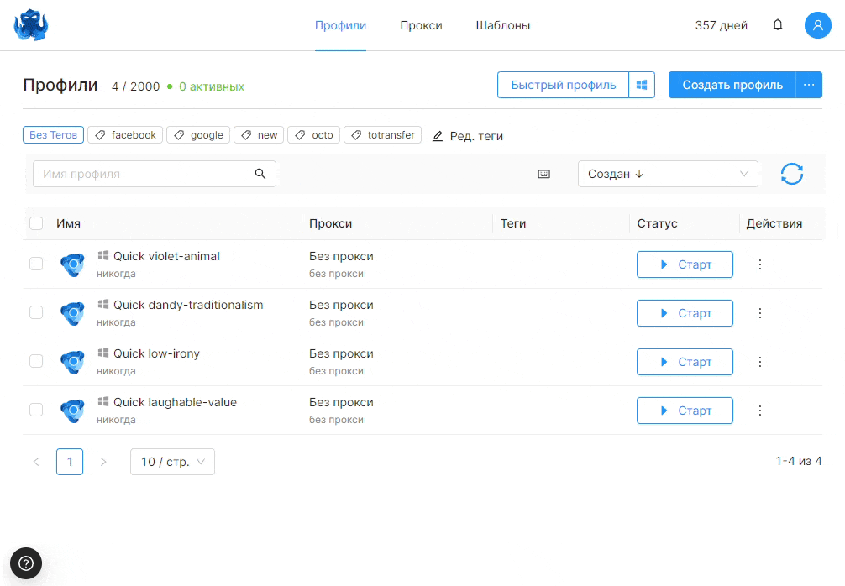Screen dimensions: 845x586
Task: Click the search magnifier icon
Action: pyautogui.click(x=260, y=174)
